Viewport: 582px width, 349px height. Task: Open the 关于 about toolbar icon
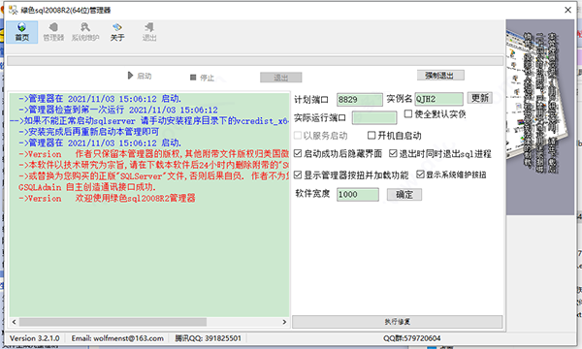click(x=117, y=32)
